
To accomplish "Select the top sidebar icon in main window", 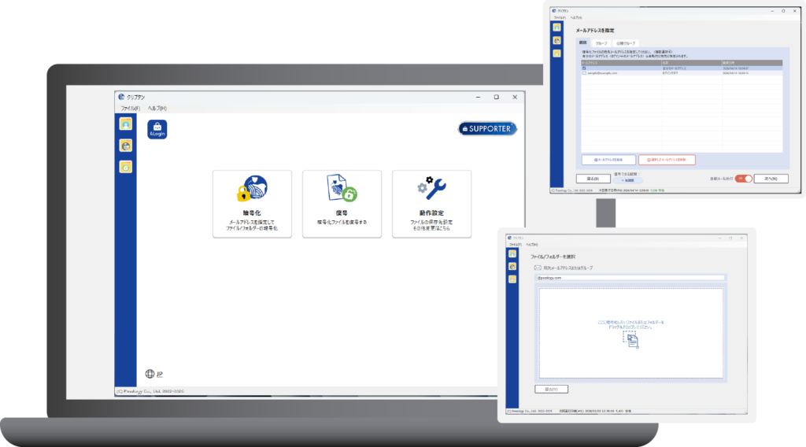I will click(x=125, y=124).
